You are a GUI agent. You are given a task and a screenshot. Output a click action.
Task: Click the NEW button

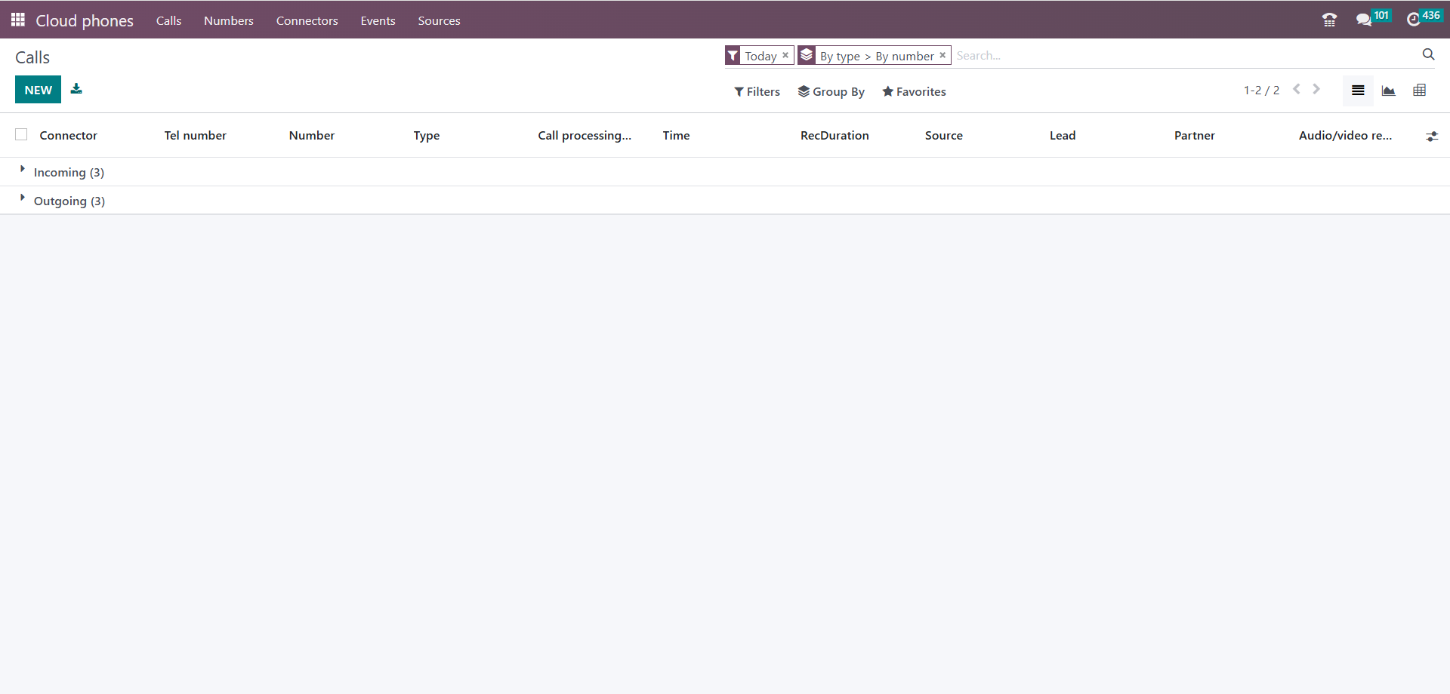pyautogui.click(x=38, y=90)
